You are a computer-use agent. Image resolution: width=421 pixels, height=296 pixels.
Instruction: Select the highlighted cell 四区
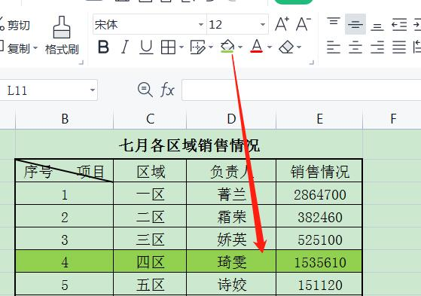point(150,261)
